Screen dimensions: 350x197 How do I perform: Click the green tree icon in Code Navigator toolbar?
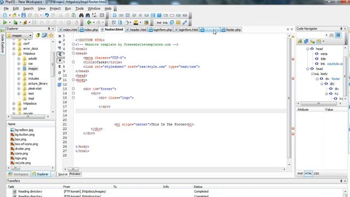(x=300, y=42)
